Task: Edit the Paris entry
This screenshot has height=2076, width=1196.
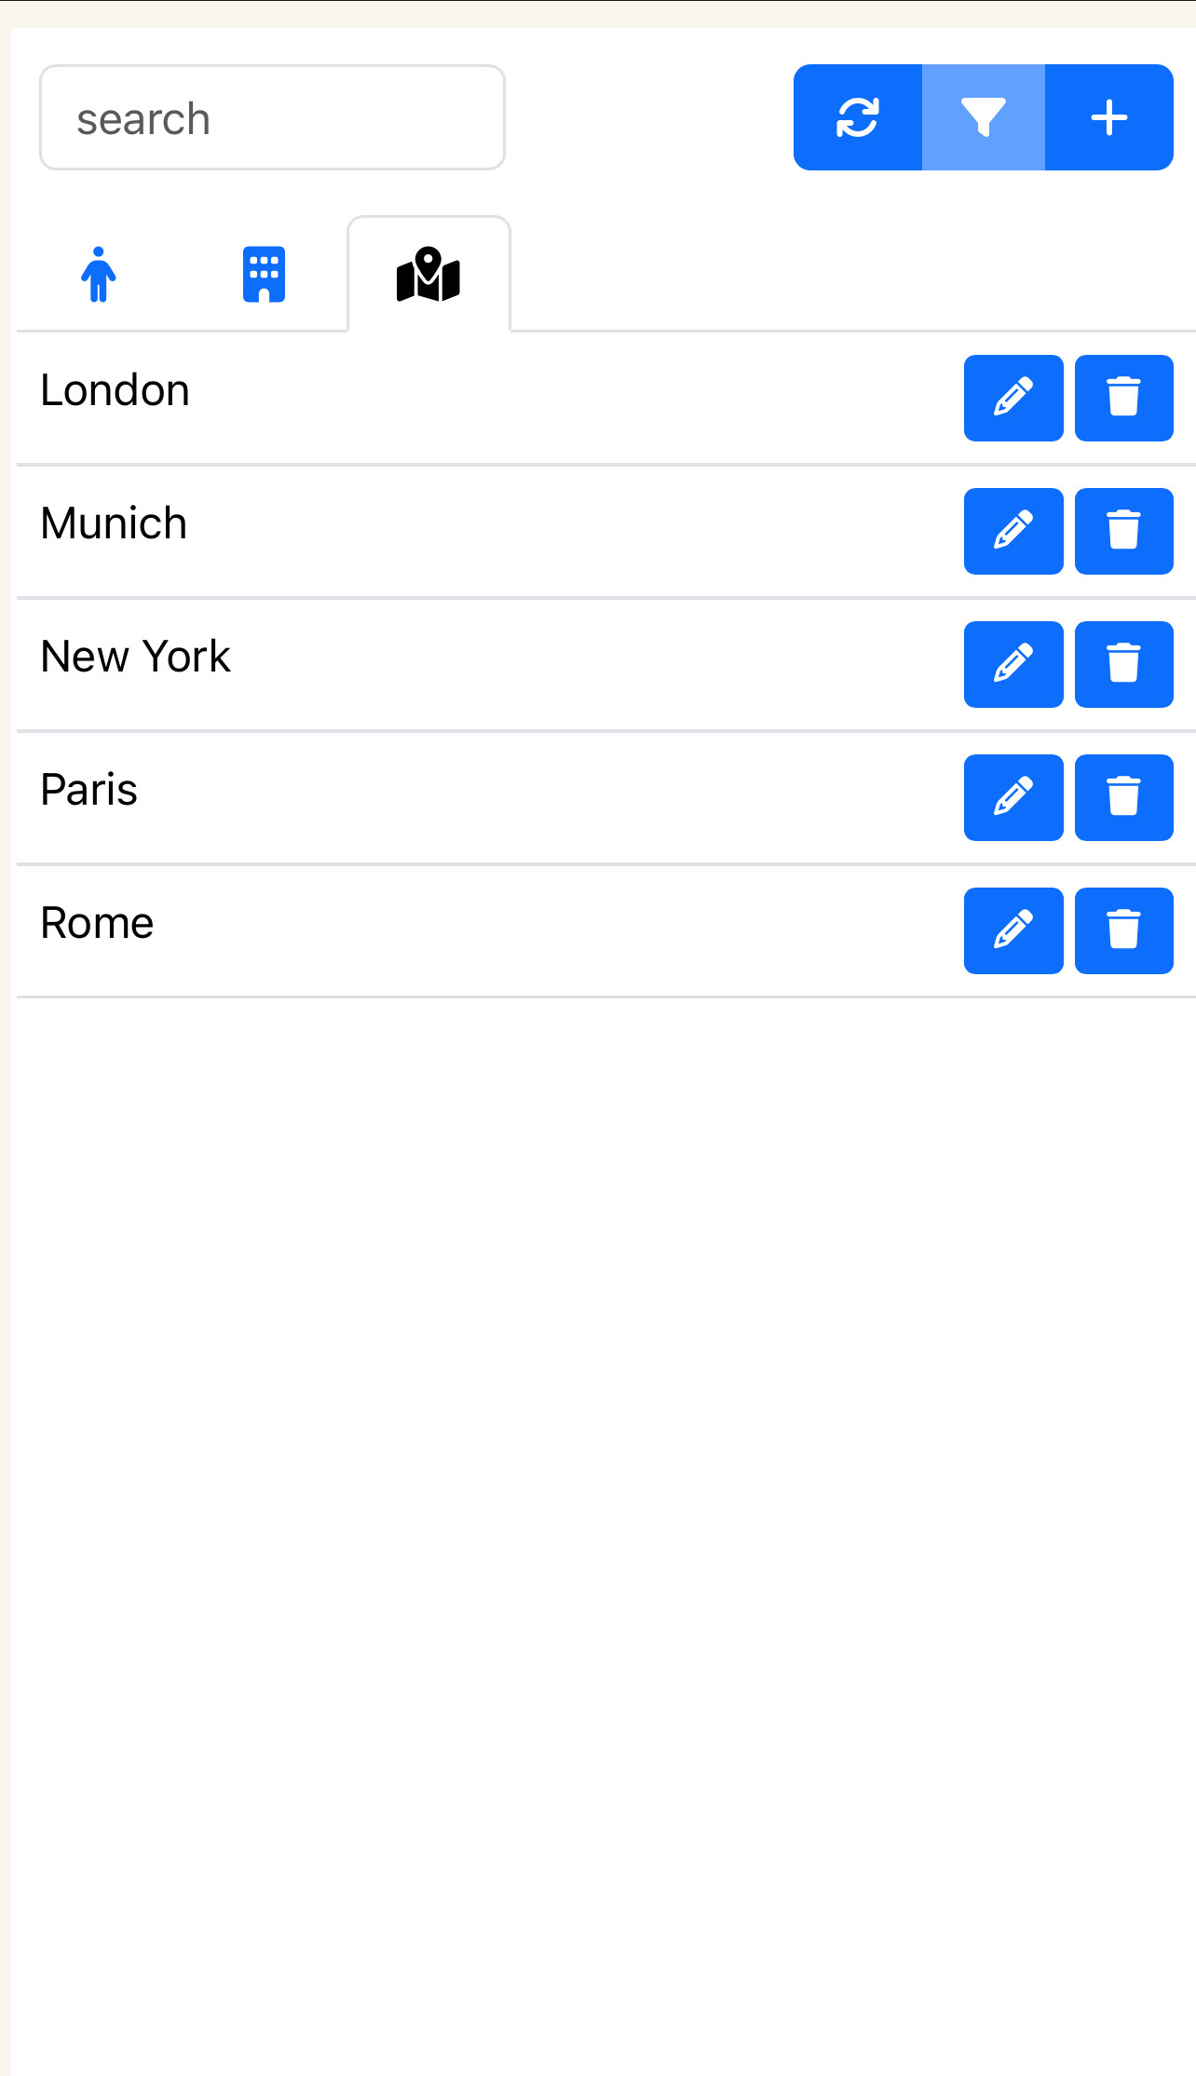Action: click(x=1013, y=797)
